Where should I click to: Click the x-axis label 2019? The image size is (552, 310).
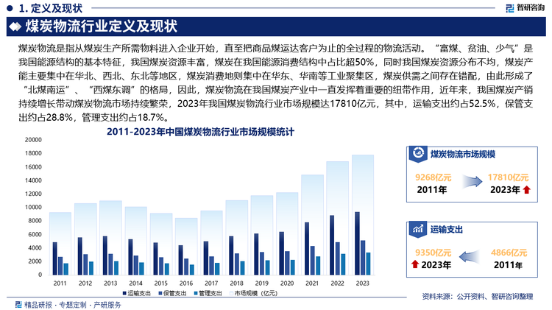[261, 283]
